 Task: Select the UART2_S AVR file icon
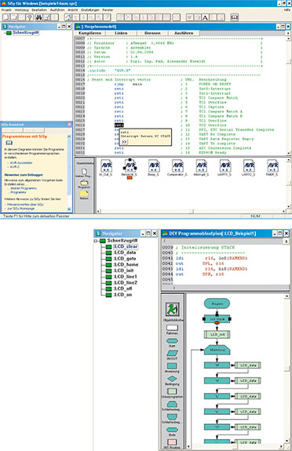coord(249,167)
